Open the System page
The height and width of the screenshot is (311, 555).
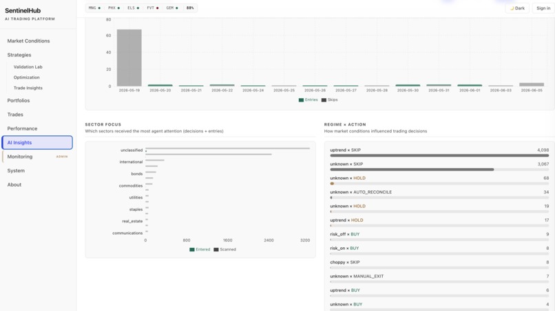pos(16,170)
